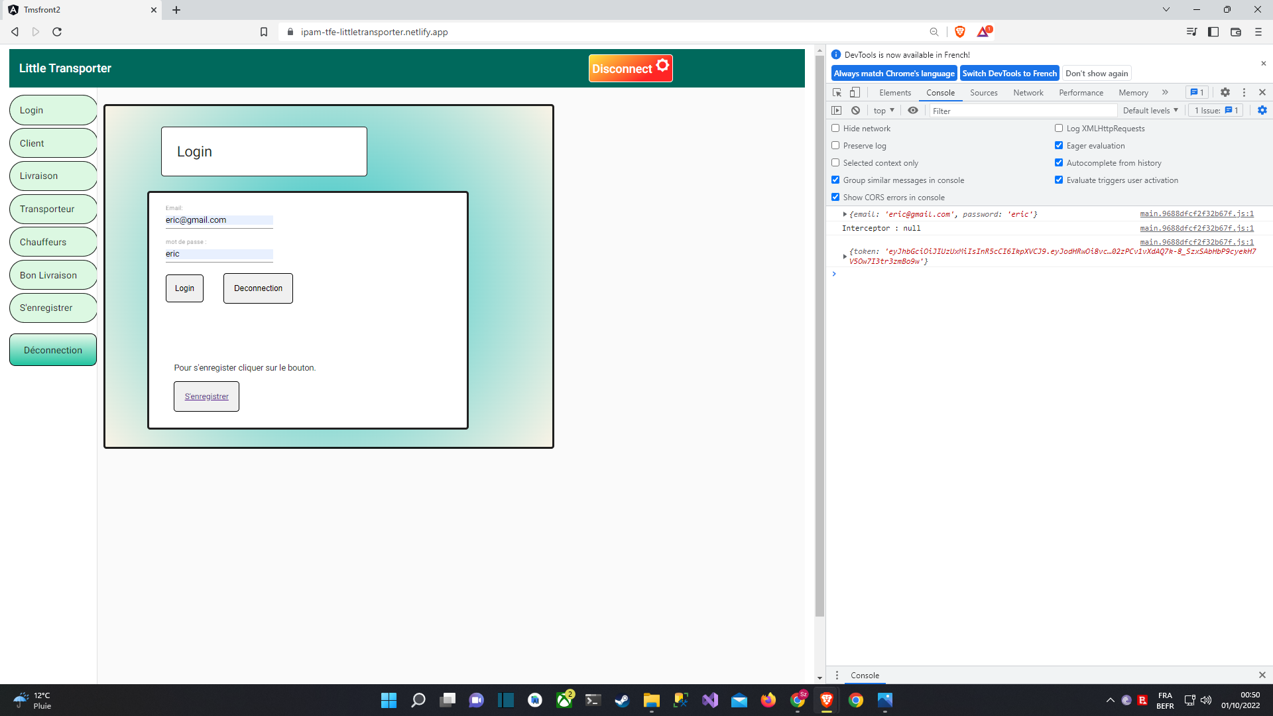Bookmark this page icon in address bar
The height and width of the screenshot is (716, 1273).
click(x=264, y=32)
